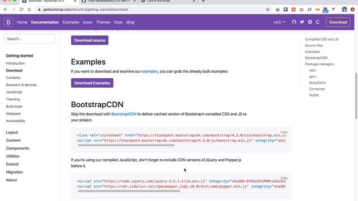Click the CDN snippet horizontal scrollbar
The height and width of the screenshot is (201, 358).
(x=126, y=145)
